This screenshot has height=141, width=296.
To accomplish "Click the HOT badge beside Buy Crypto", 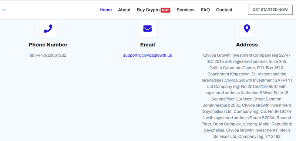I will click(x=165, y=10).
